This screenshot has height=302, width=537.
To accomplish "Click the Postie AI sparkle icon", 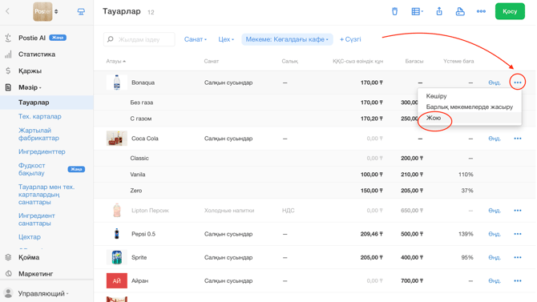I will click(x=8, y=38).
